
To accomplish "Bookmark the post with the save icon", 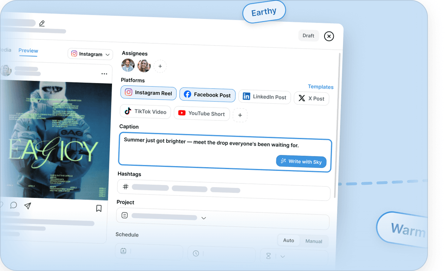I will [99, 208].
